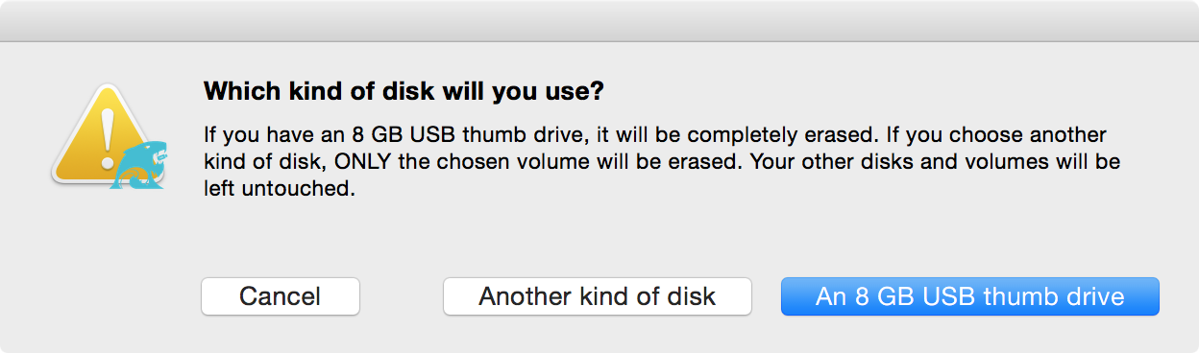Select "An 8 GB USB thumb drive"
This screenshot has width=1199, height=353.
(970, 296)
